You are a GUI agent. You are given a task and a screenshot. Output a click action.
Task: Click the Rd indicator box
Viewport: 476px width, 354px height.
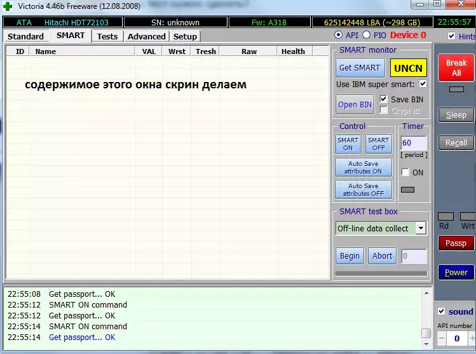tap(445, 217)
